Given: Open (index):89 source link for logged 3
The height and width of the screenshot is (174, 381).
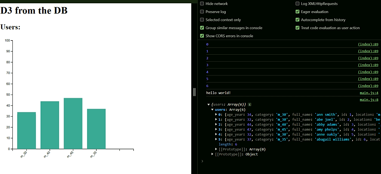Looking at the screenshot, I should 368,65.
